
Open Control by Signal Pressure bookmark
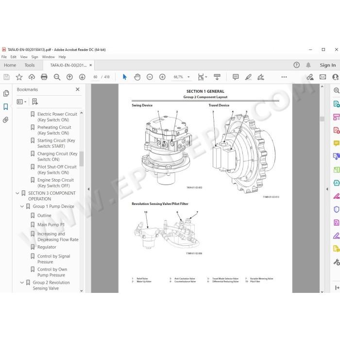point(54,259)
